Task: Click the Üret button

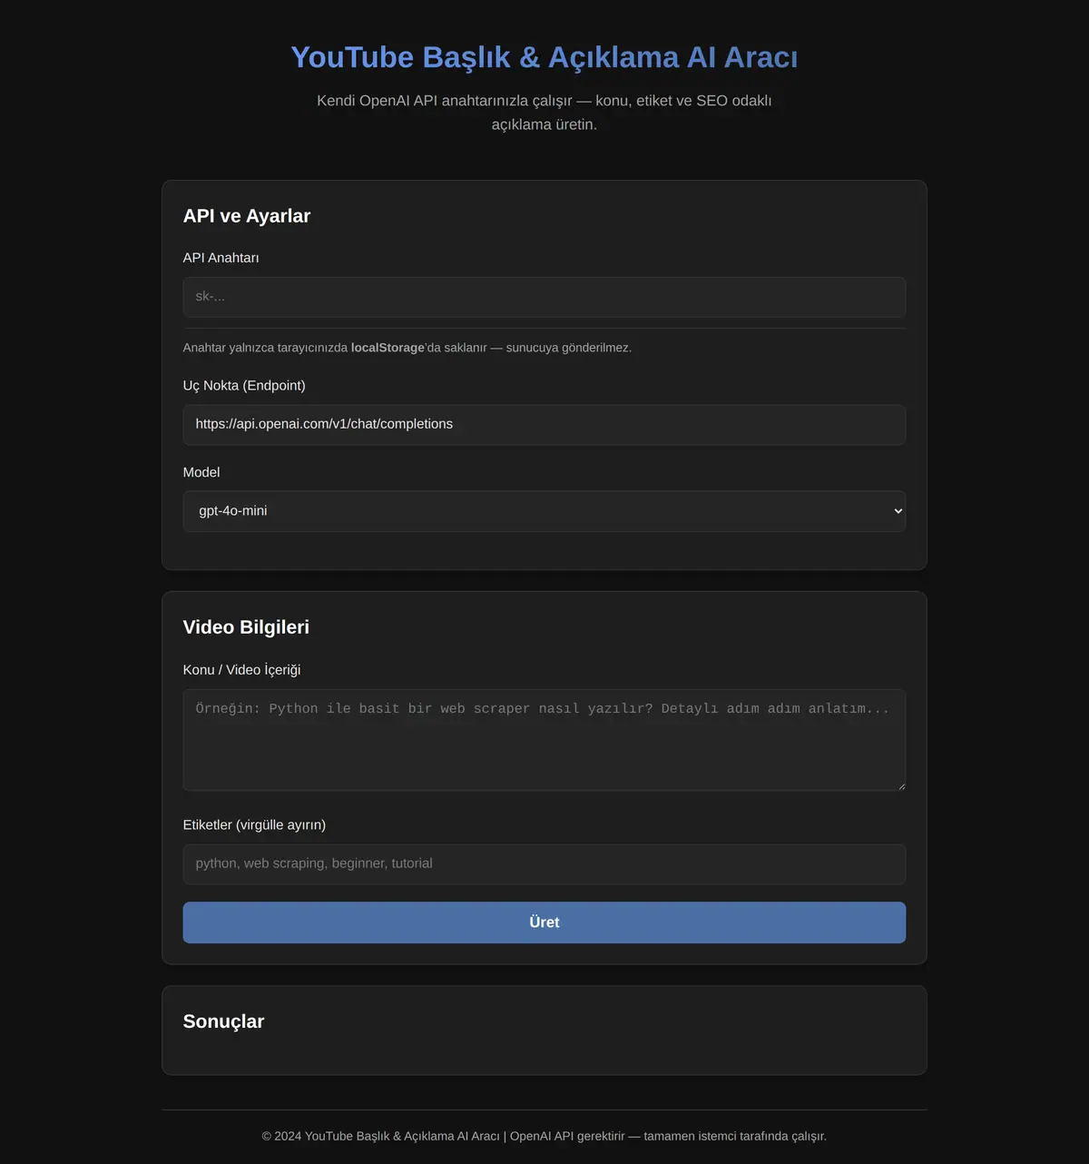Action: [x=544, y=922]
